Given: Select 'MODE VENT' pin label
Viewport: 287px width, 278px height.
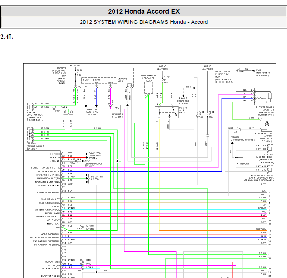Looking at the screenshot, I should click(53, 220).
